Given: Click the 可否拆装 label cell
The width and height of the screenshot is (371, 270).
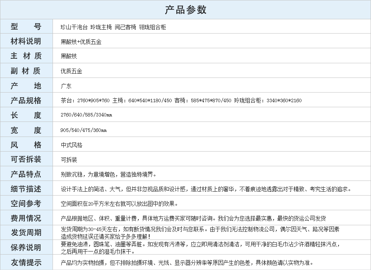Looking at the screenshot, I should click(x=26, y=159).
